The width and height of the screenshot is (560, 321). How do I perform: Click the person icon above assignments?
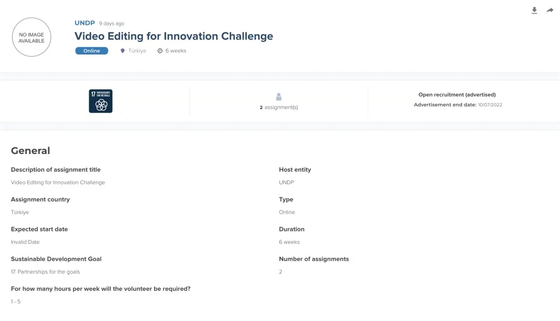(x=279, y=97)
